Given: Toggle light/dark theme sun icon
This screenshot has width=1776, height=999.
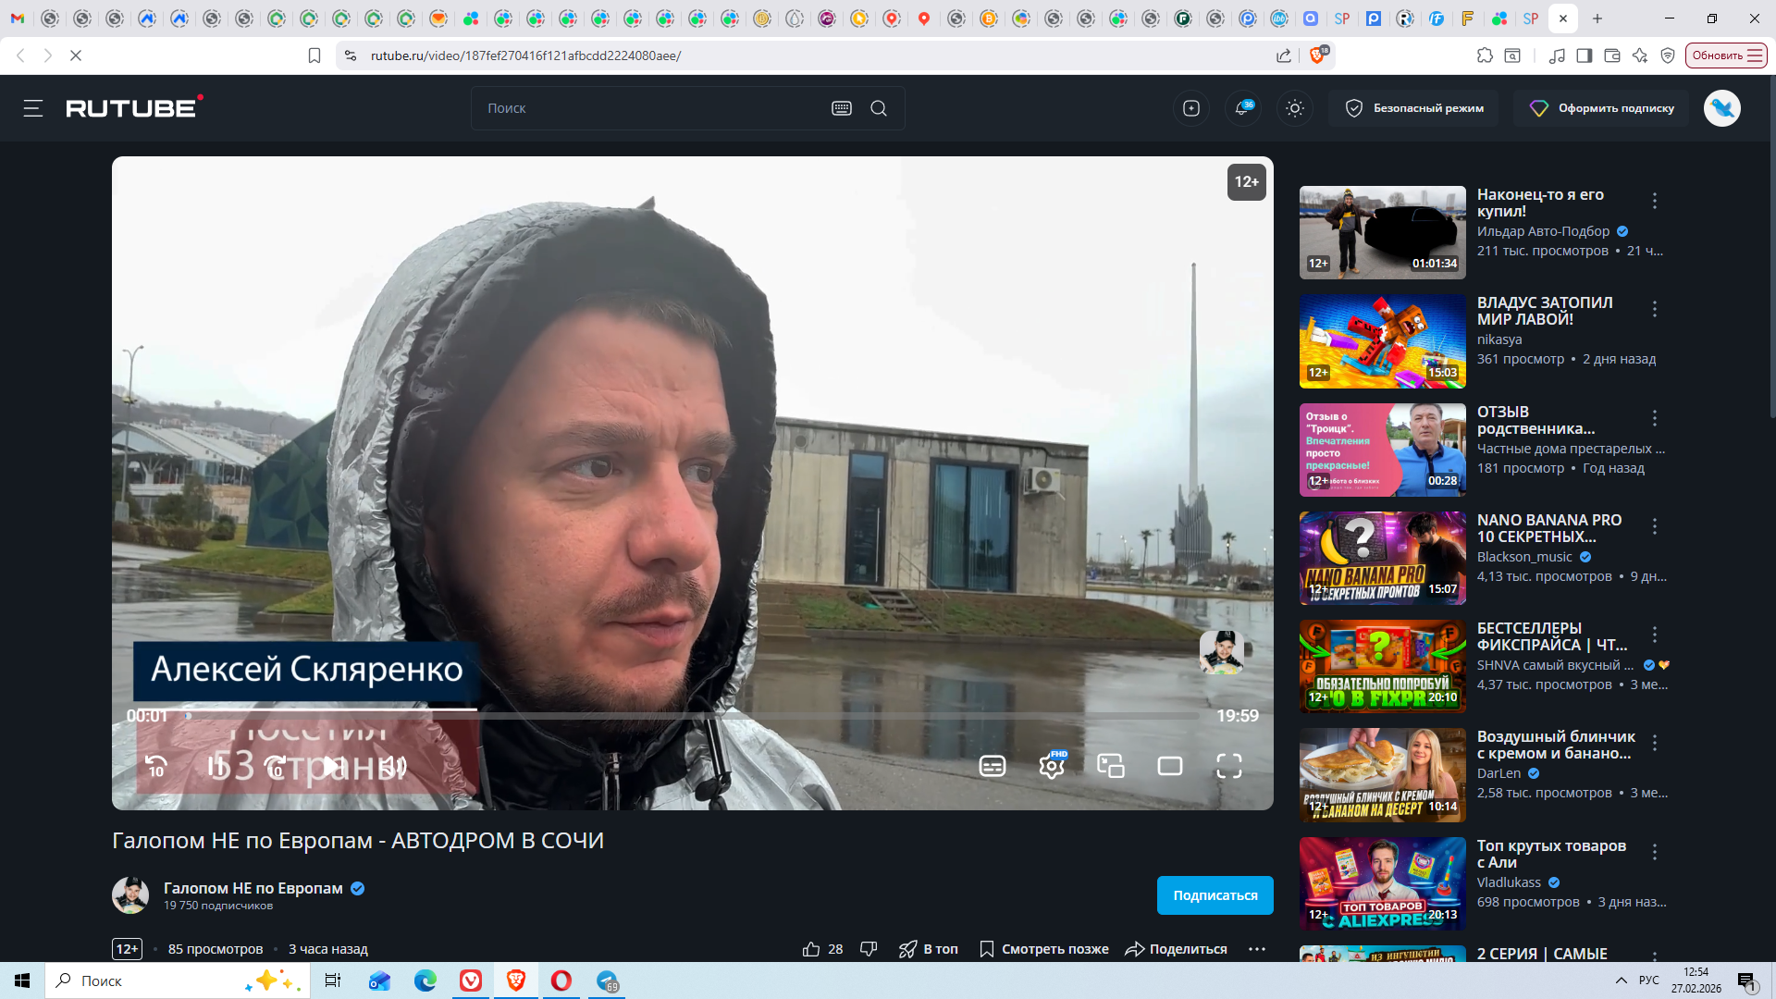Looking at the screenshot, I should [x=1295, y=108].
